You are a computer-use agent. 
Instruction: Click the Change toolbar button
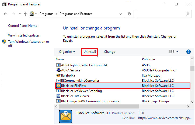109,52
